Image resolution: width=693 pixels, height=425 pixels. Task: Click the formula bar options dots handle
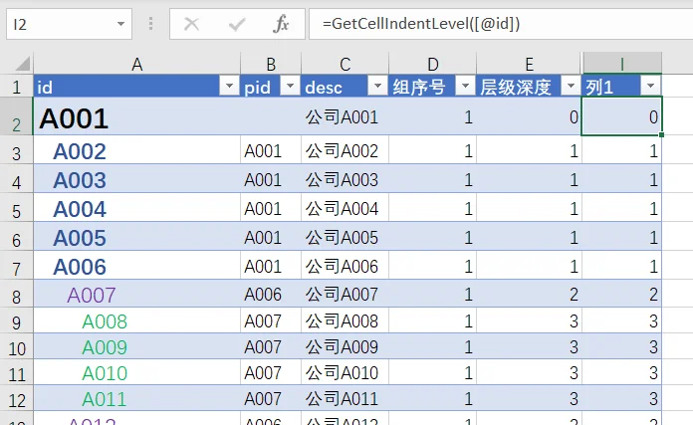point(150,24)
